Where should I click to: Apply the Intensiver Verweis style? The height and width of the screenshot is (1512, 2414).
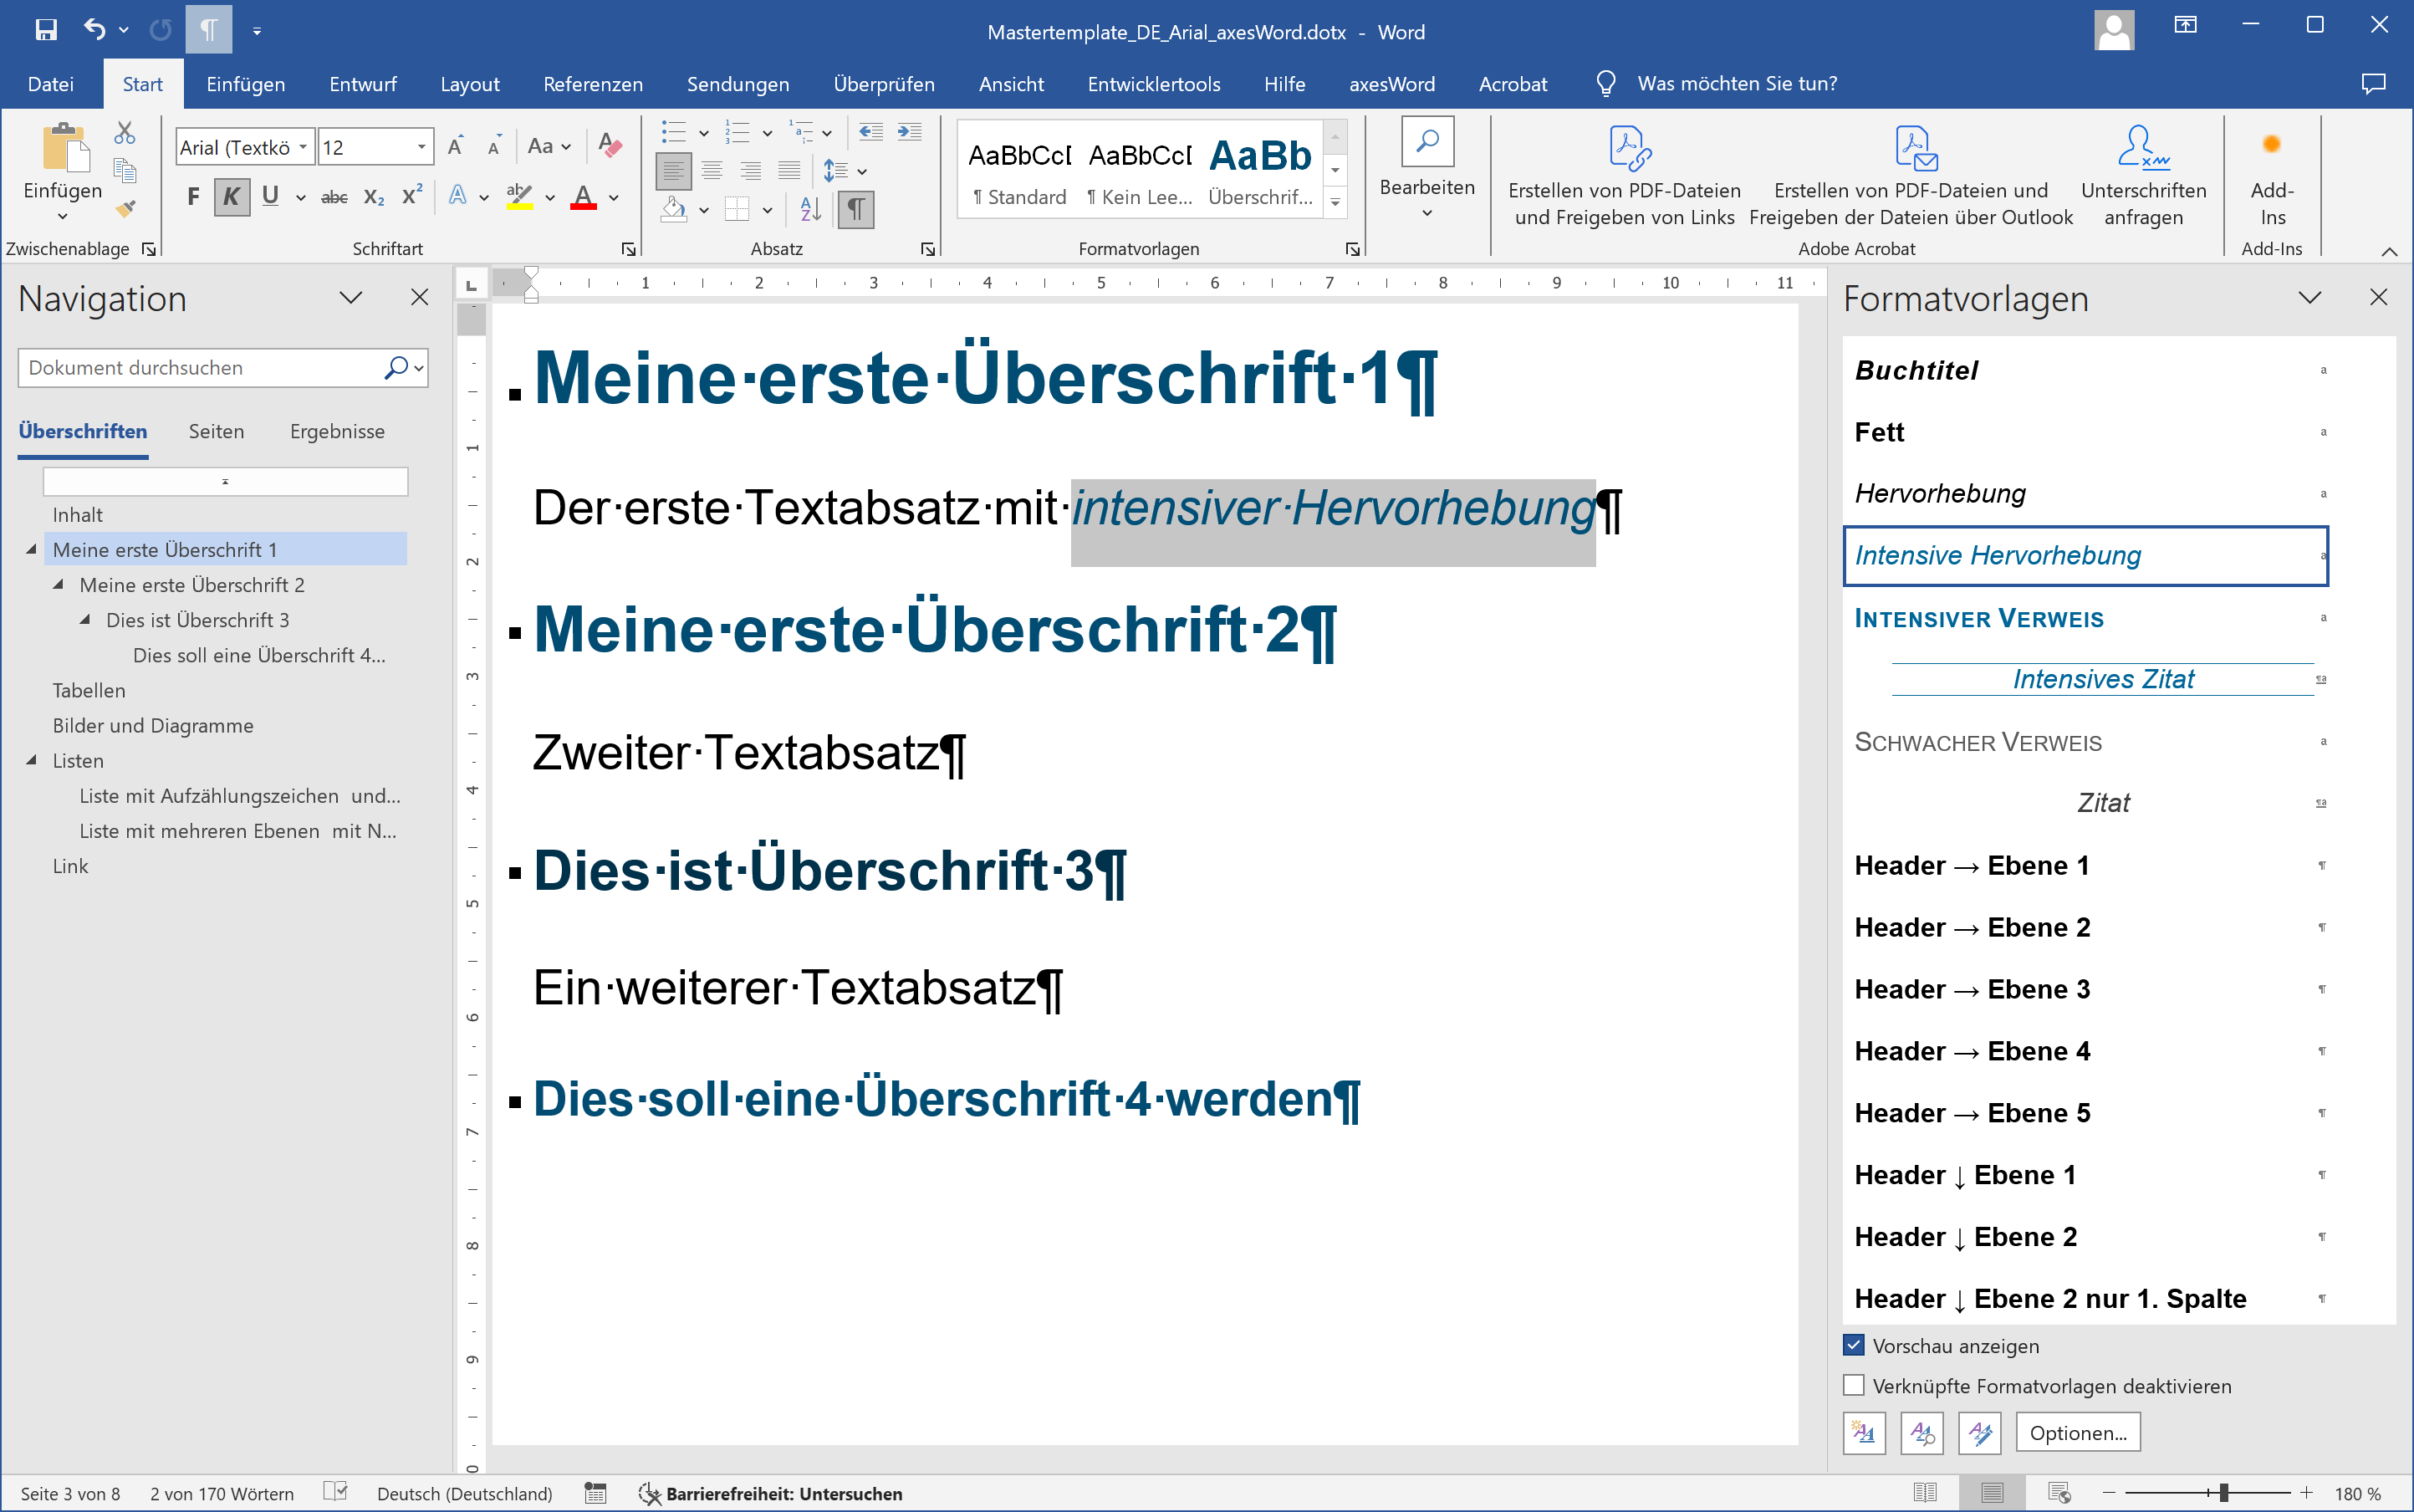pyautogui.click(x=2085, y=618)
